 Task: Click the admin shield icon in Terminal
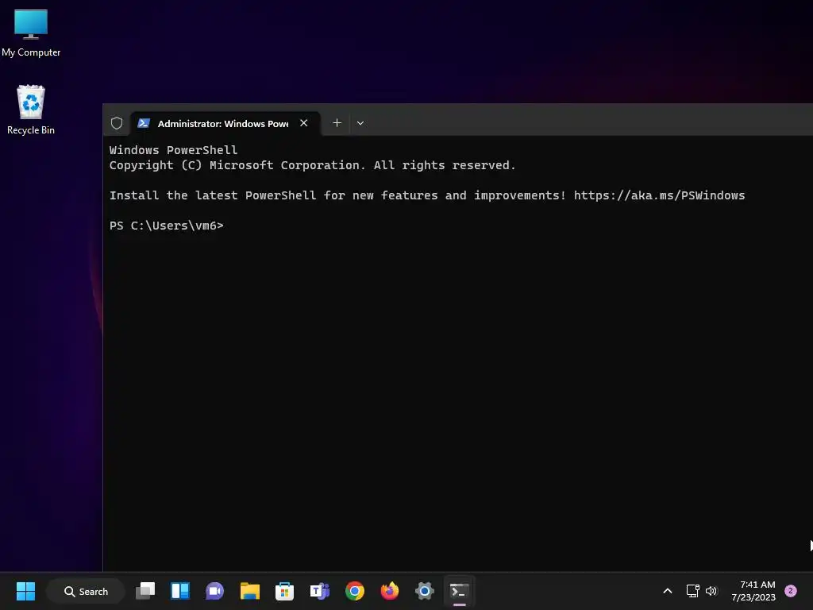(x=117, y=123)
